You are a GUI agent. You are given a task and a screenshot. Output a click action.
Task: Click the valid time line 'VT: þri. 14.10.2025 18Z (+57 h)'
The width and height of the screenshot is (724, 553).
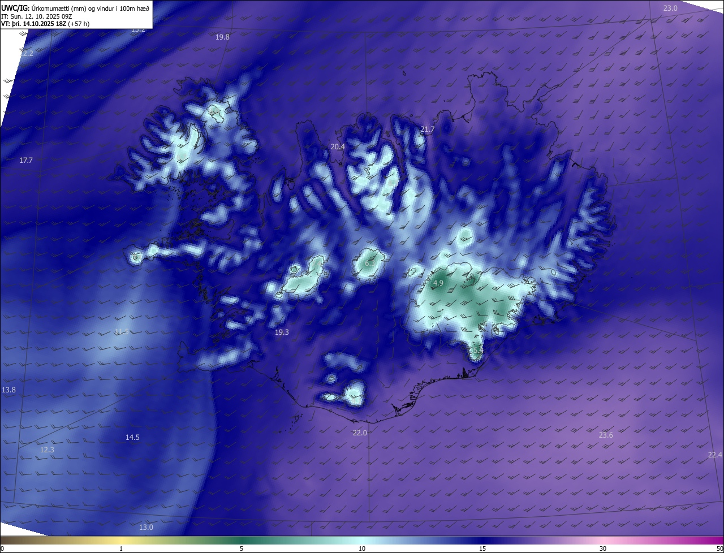[46, 24]
